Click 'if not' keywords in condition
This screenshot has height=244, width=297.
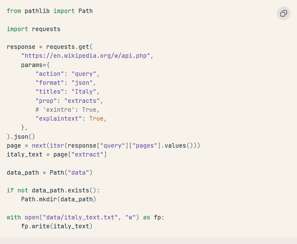pos(17,190)
